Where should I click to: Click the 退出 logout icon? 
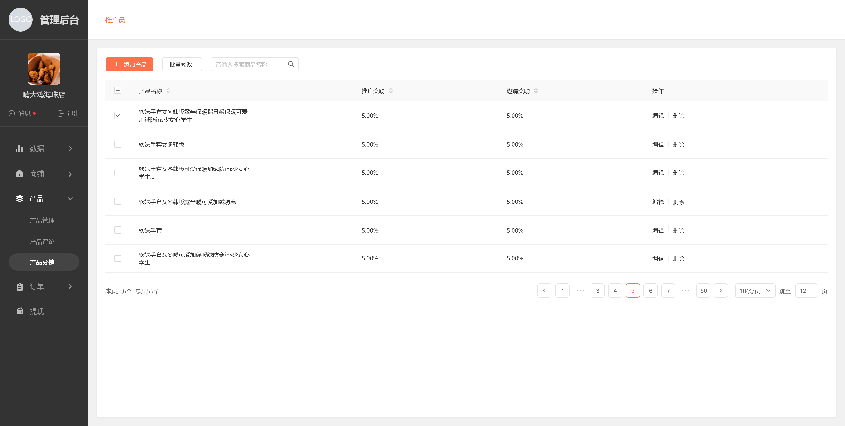click(61, 113)
